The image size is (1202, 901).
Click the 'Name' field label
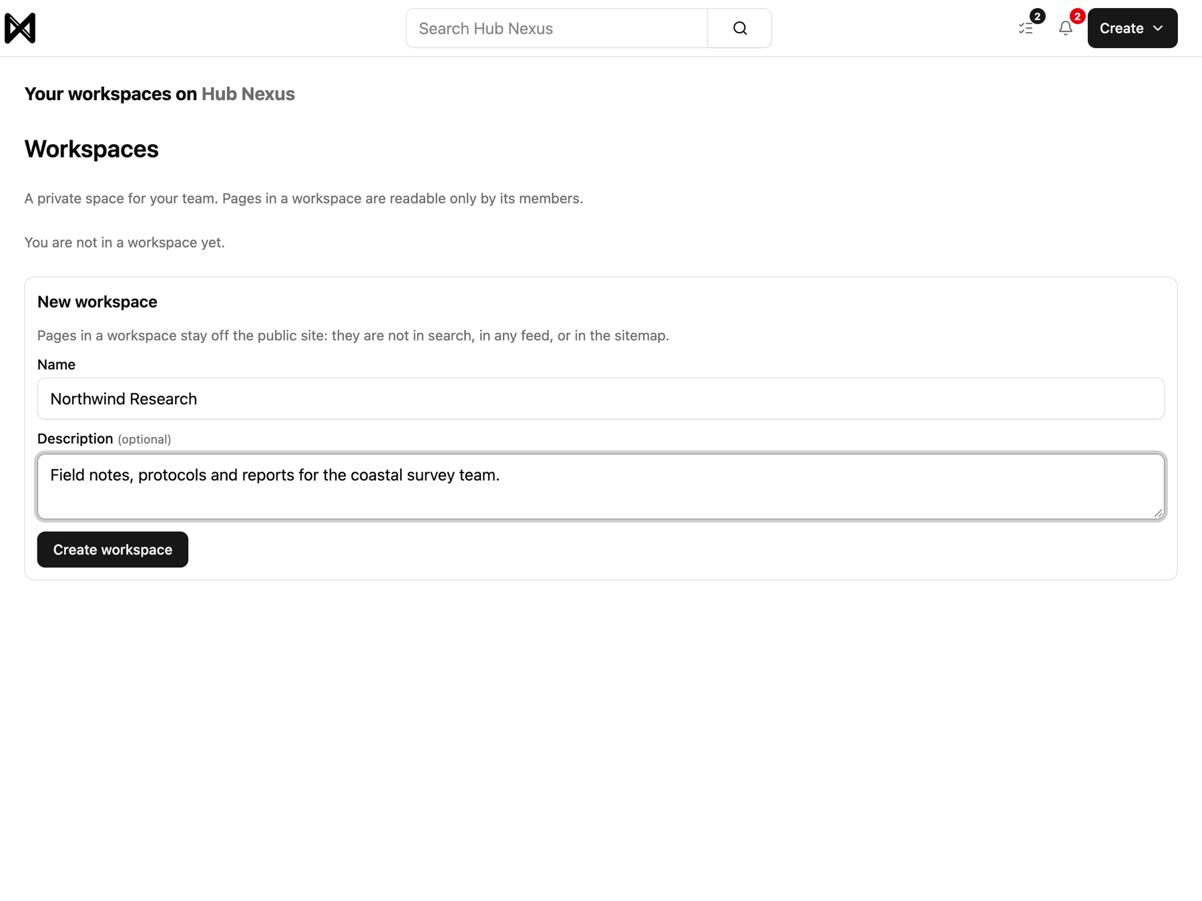56,364
